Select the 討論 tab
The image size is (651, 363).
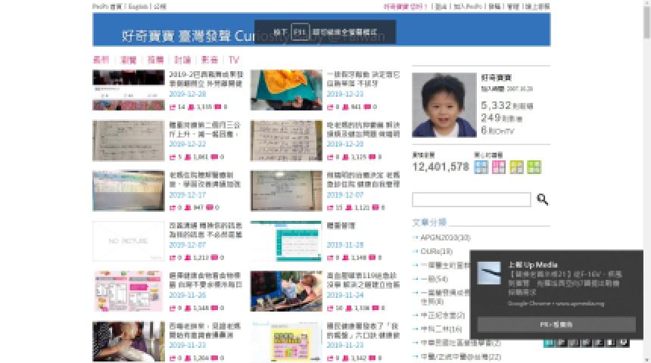coord(182,59)
